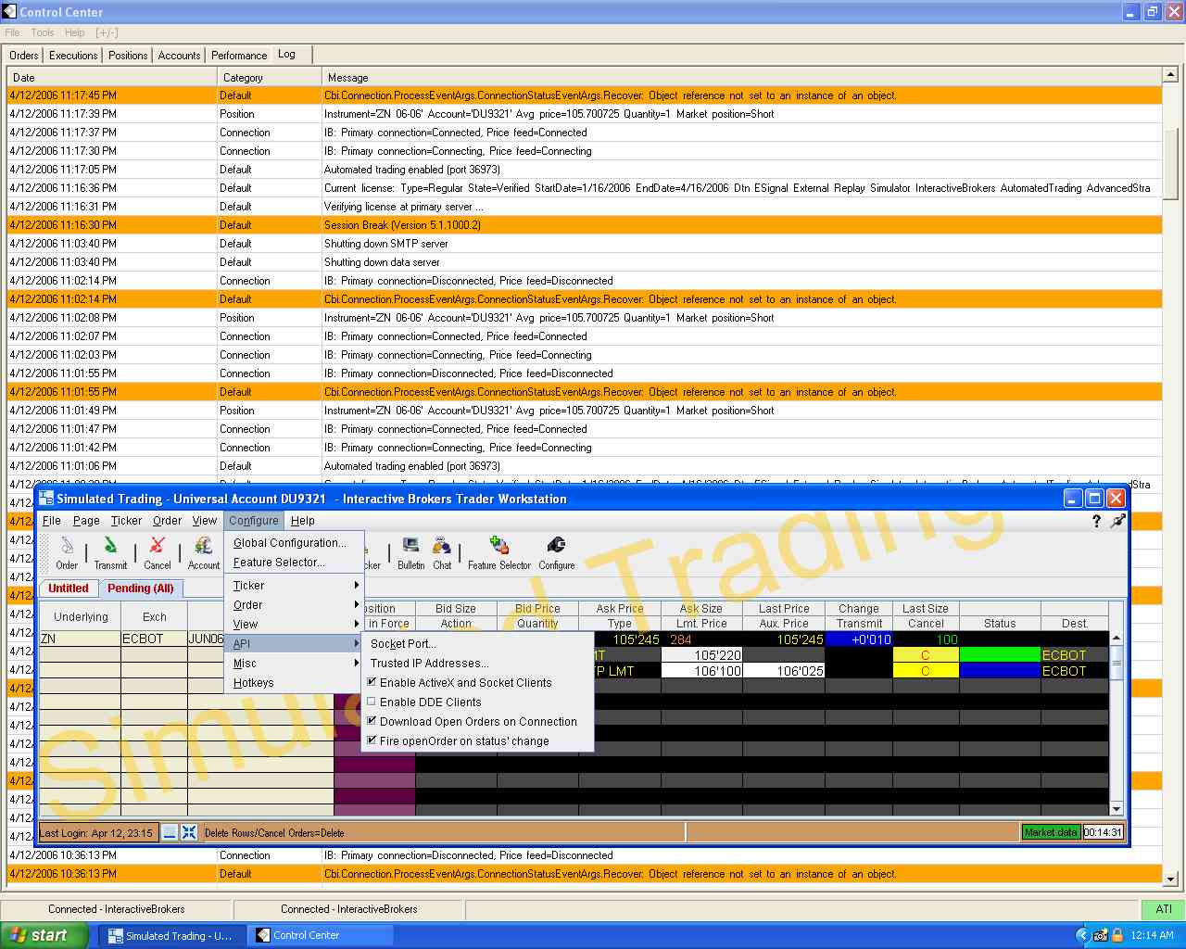Open Tools menu in Control Center
Viewport: 1186px width, 949px height.
[x=43, y=32]
